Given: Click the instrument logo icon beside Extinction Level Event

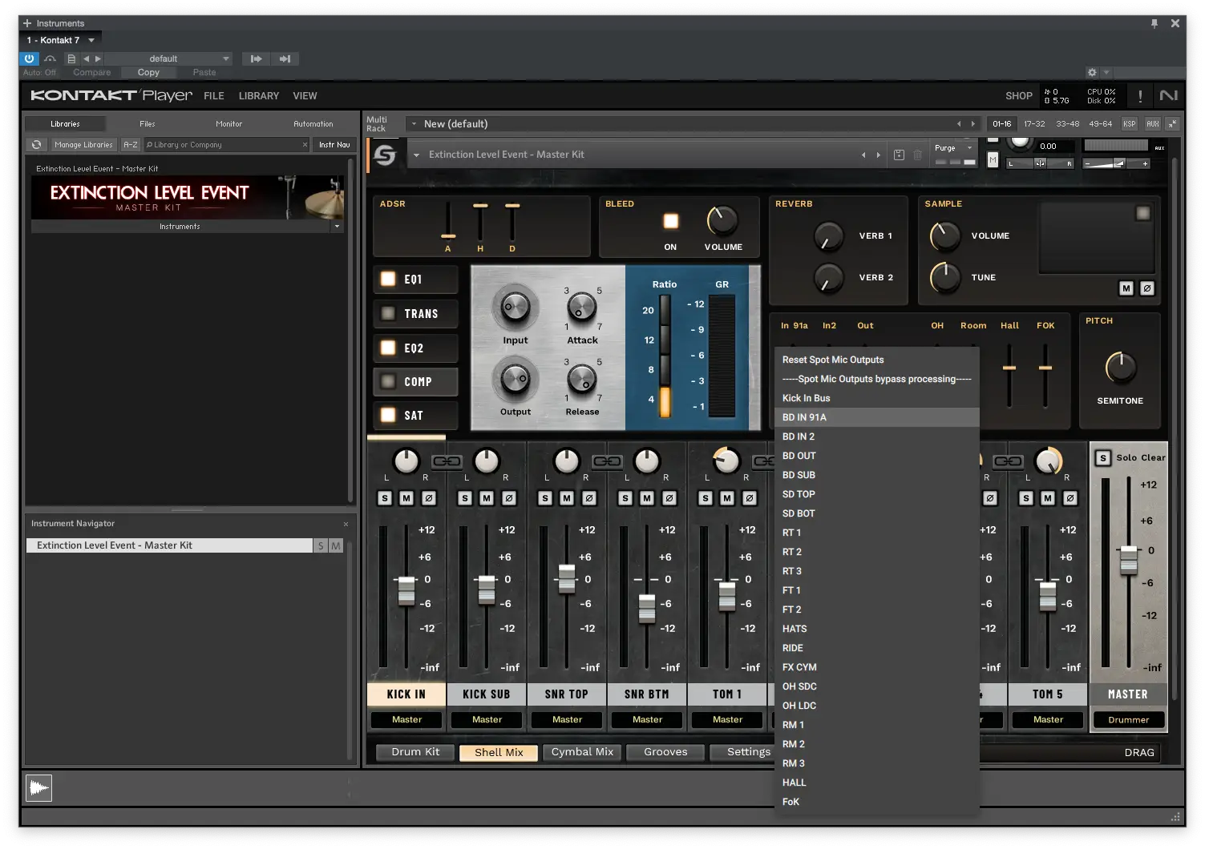Looking at the screenshot, I should [x=385, y=155].
